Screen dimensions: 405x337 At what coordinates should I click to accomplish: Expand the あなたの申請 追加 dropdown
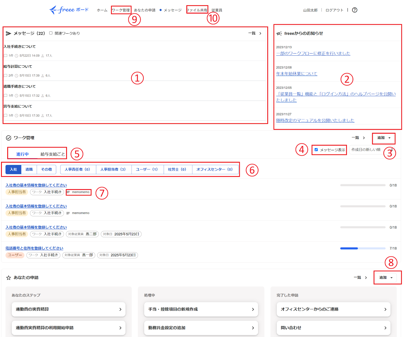(x=386, y=278)
